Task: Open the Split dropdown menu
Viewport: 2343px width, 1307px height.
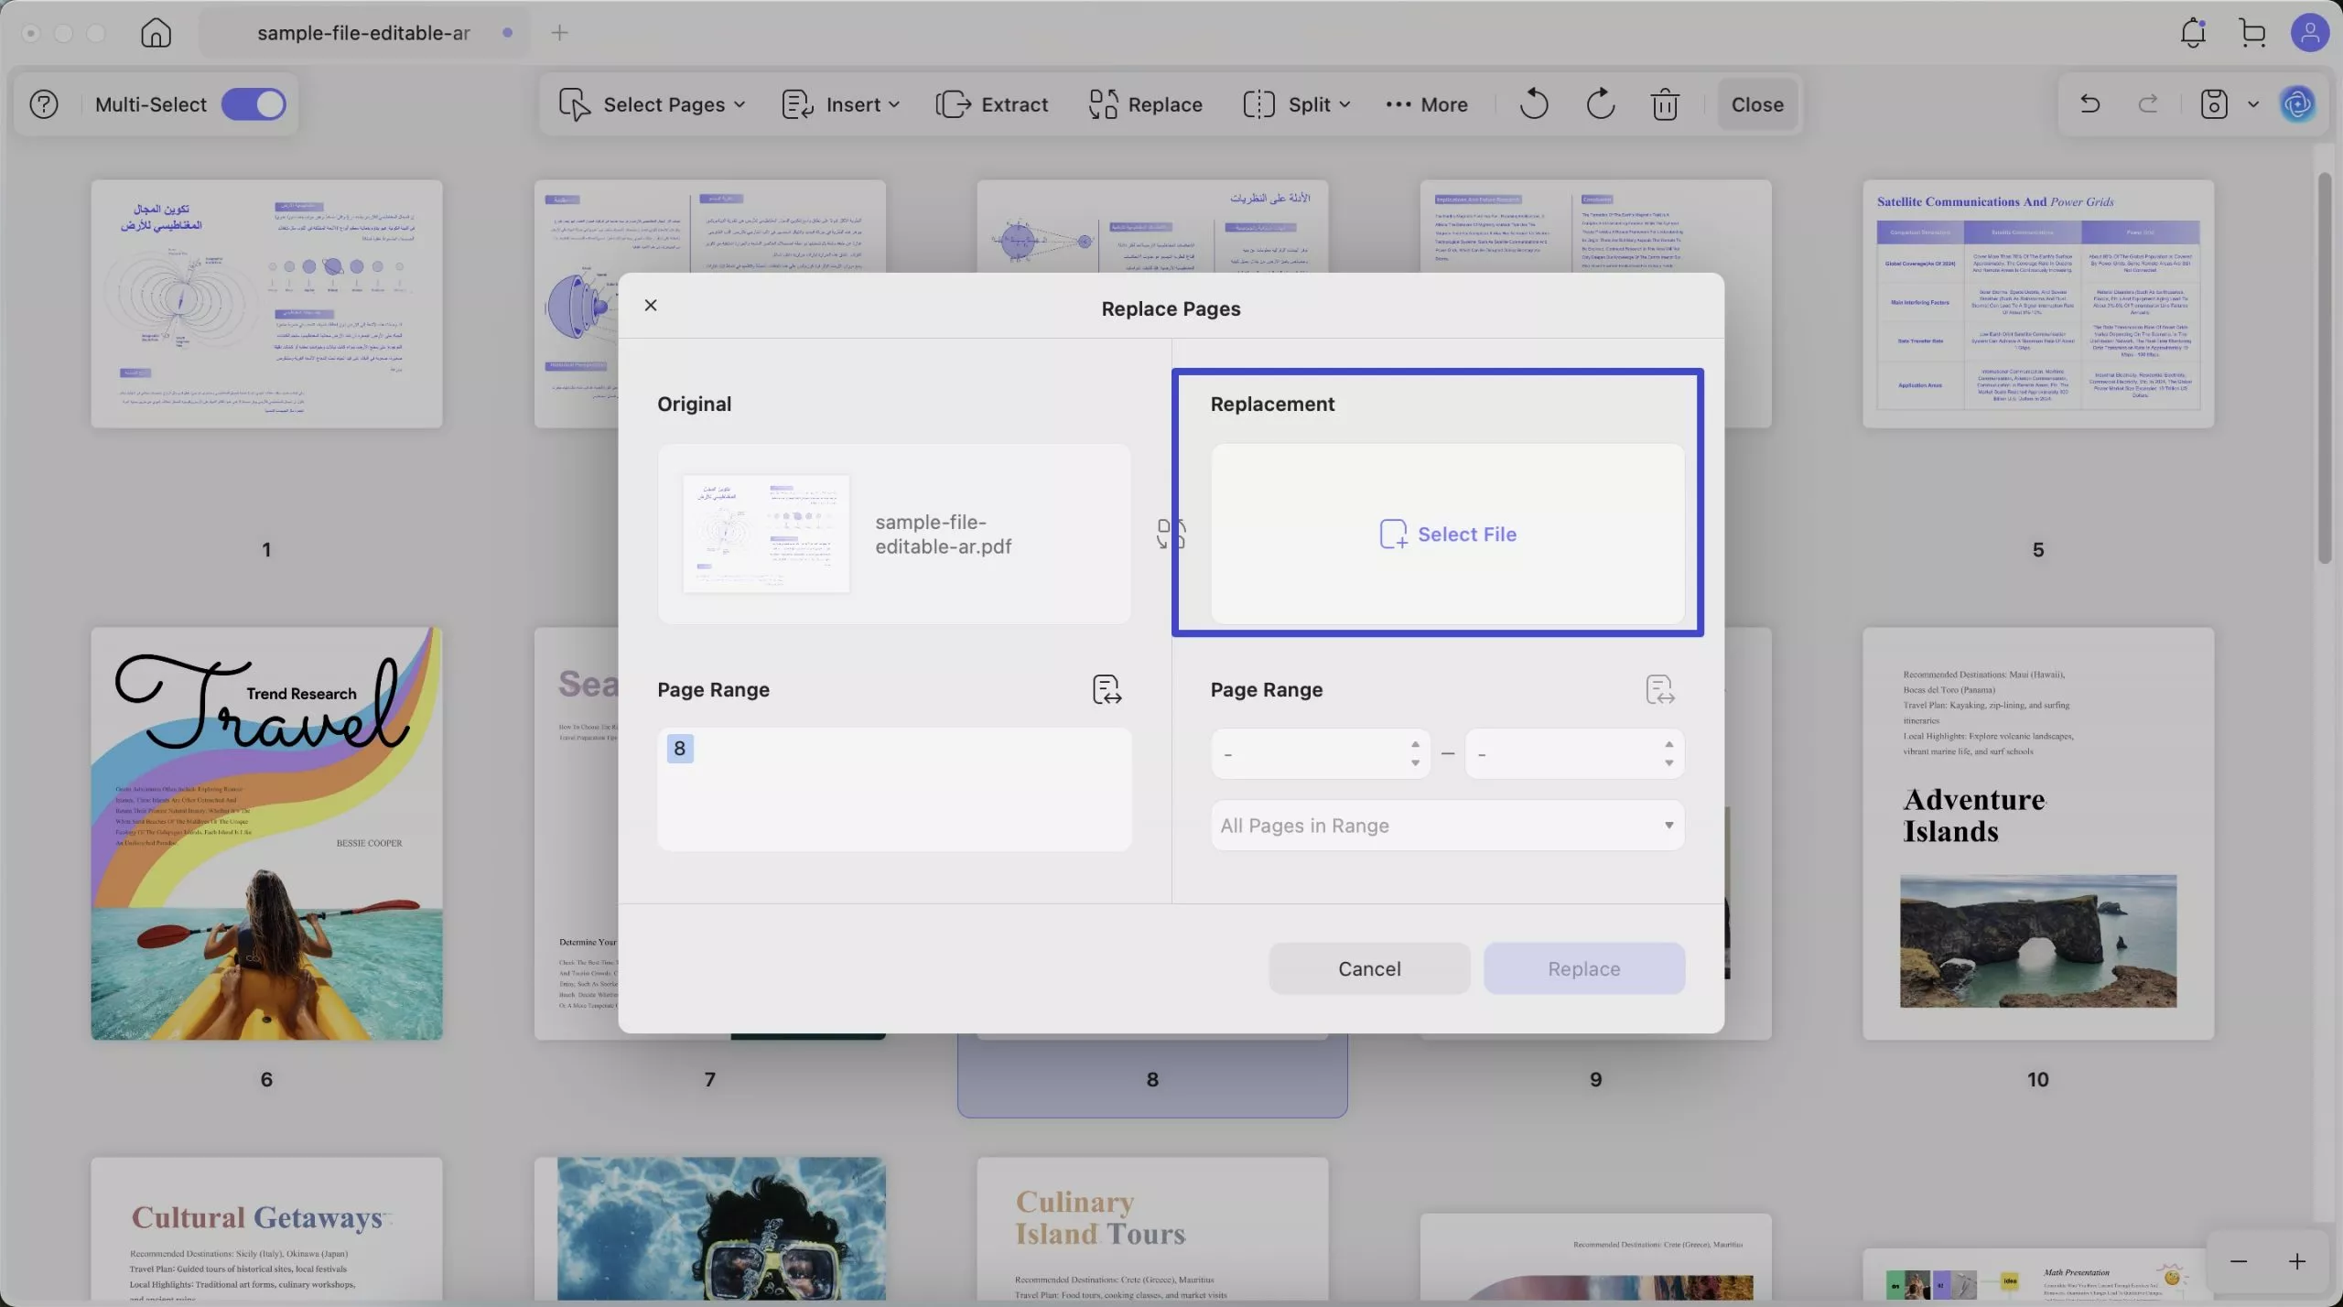Action: pyautogui.click(x=1297, y=104)
